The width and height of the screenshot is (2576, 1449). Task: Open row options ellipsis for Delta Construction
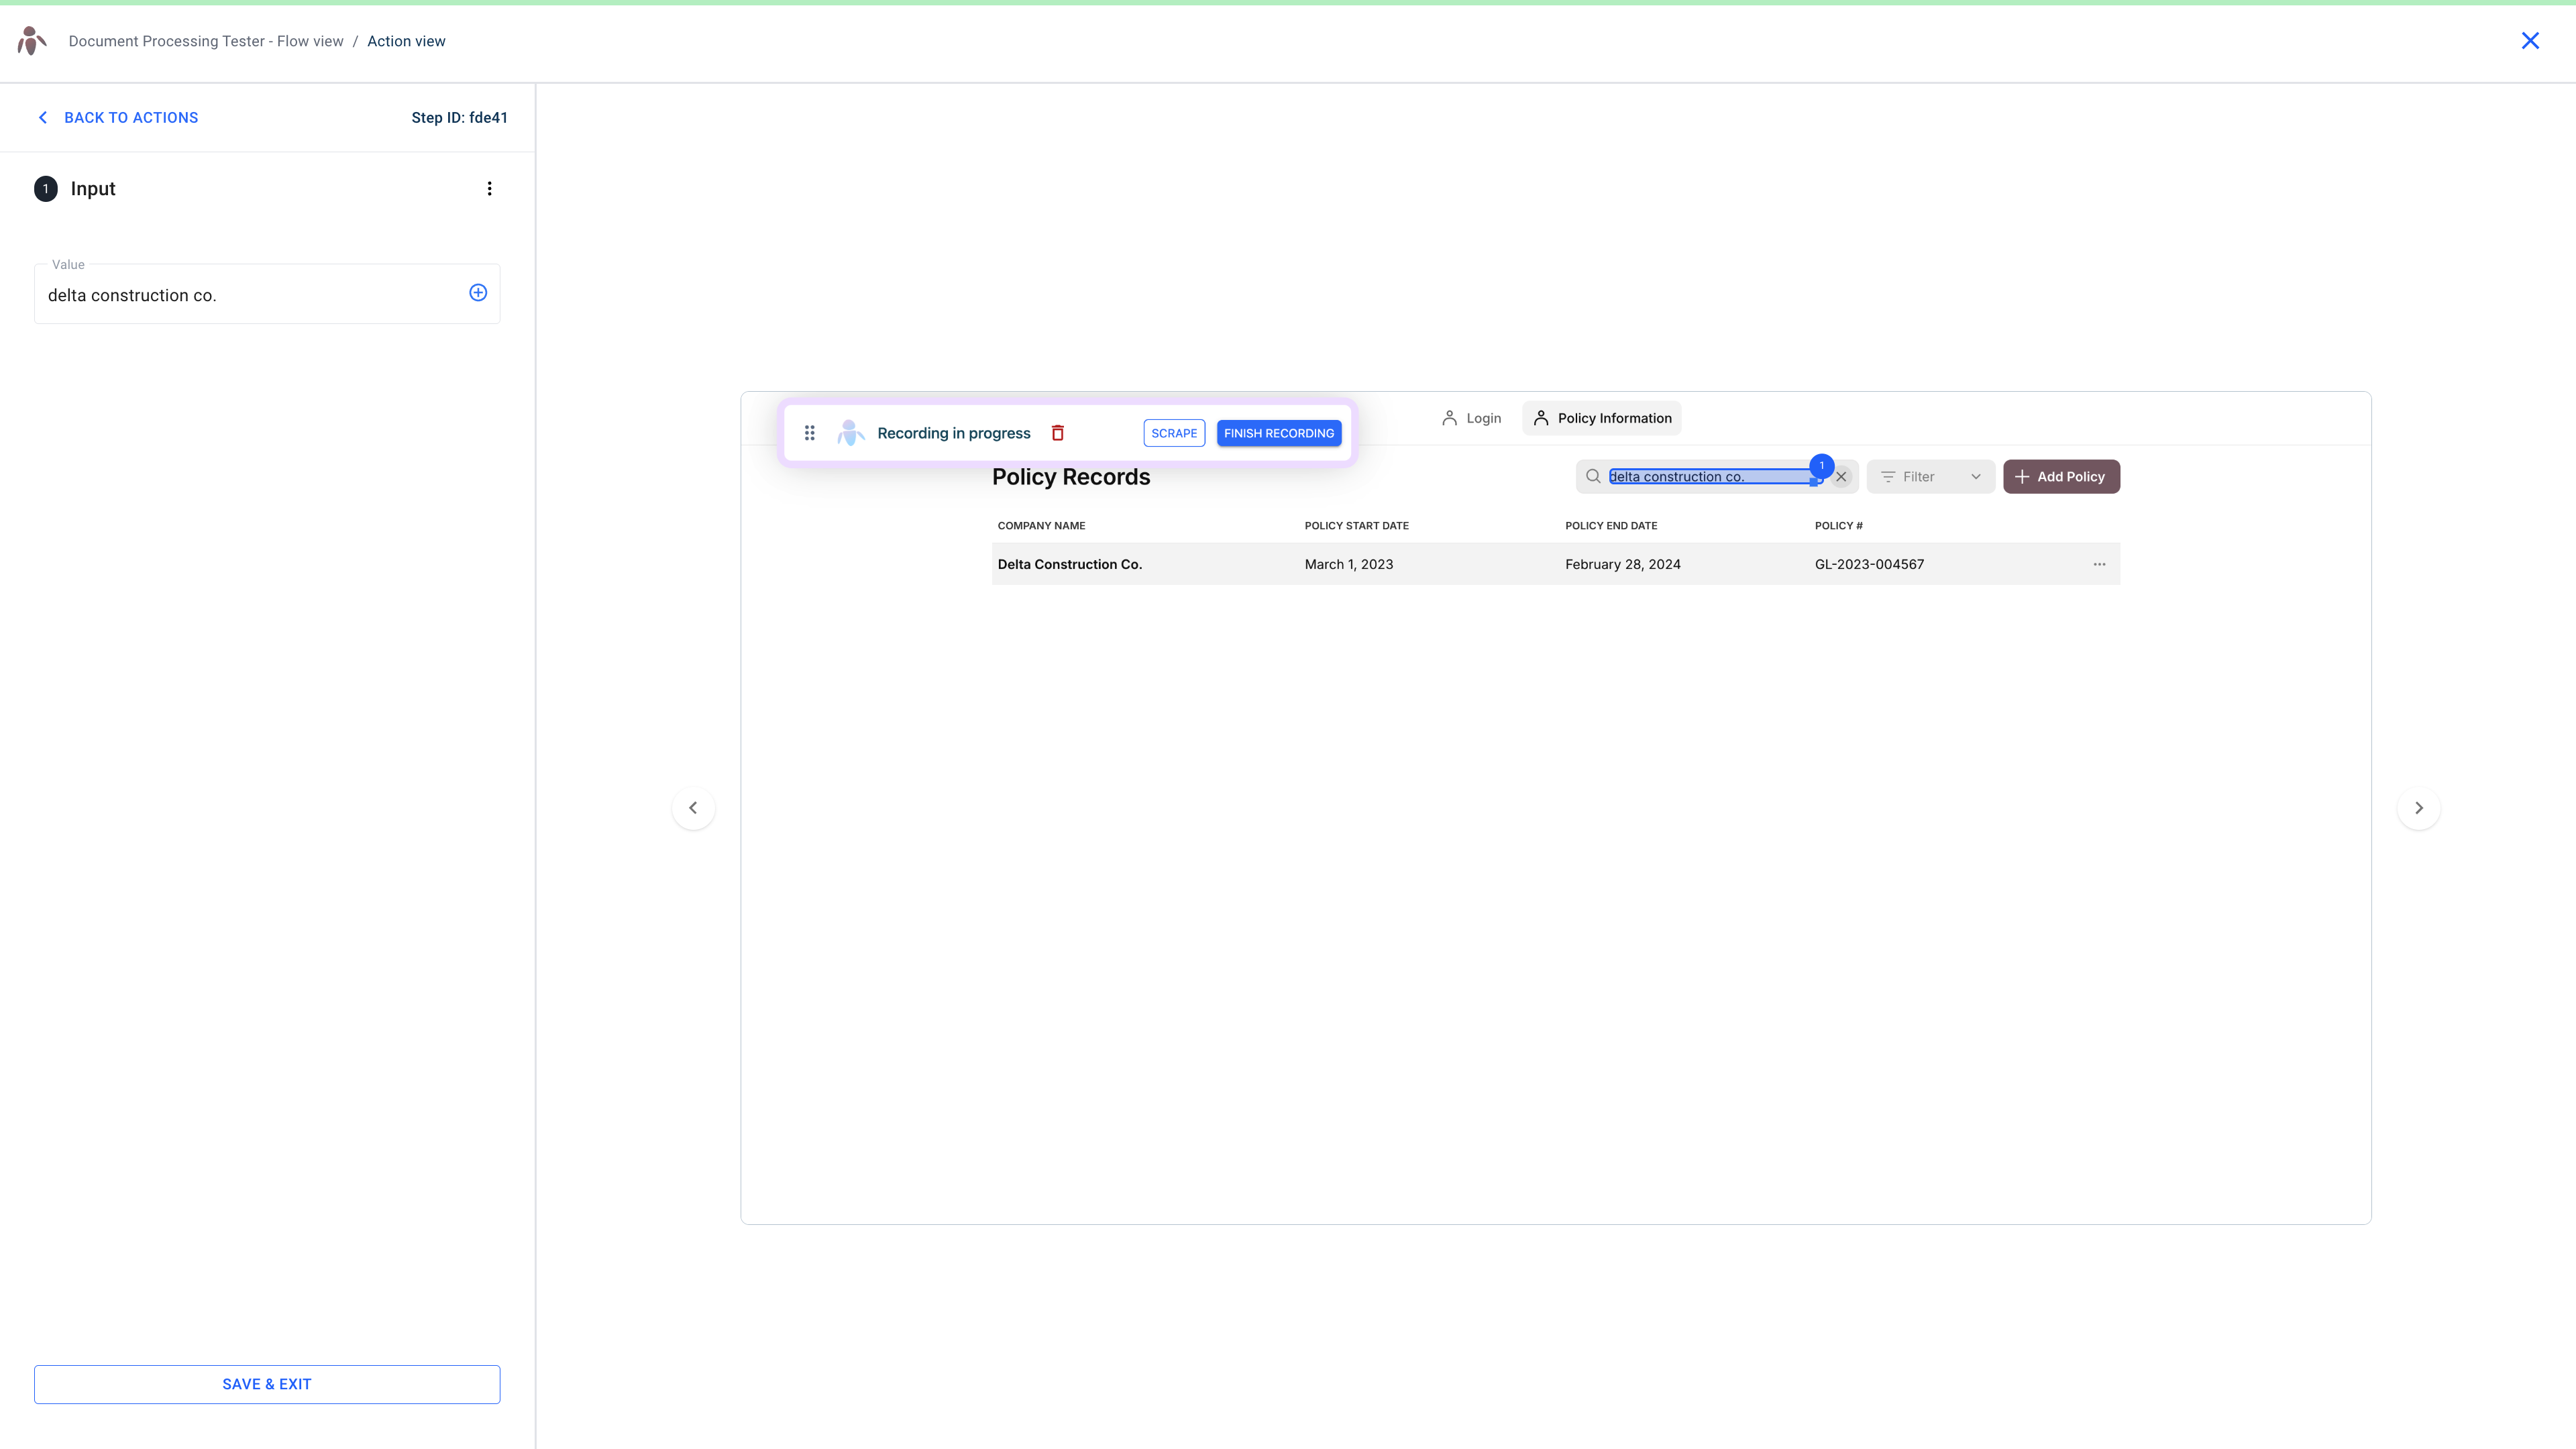pos(2099,564)
